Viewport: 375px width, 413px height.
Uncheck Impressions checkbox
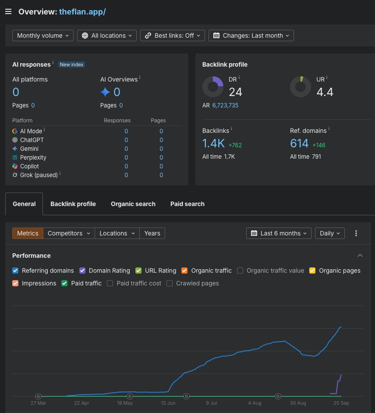click(x=15, y=283)
